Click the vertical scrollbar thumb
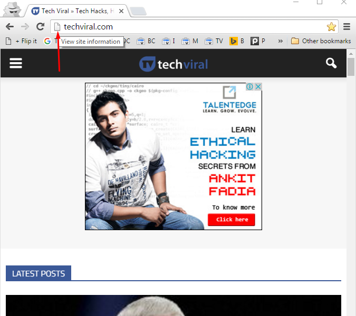 point(351,67)
